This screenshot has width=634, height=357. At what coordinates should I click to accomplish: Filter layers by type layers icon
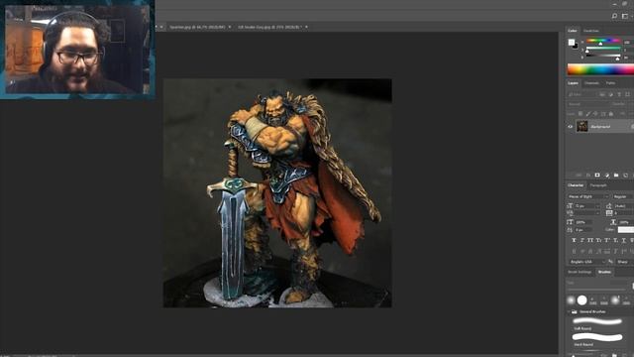619,94
